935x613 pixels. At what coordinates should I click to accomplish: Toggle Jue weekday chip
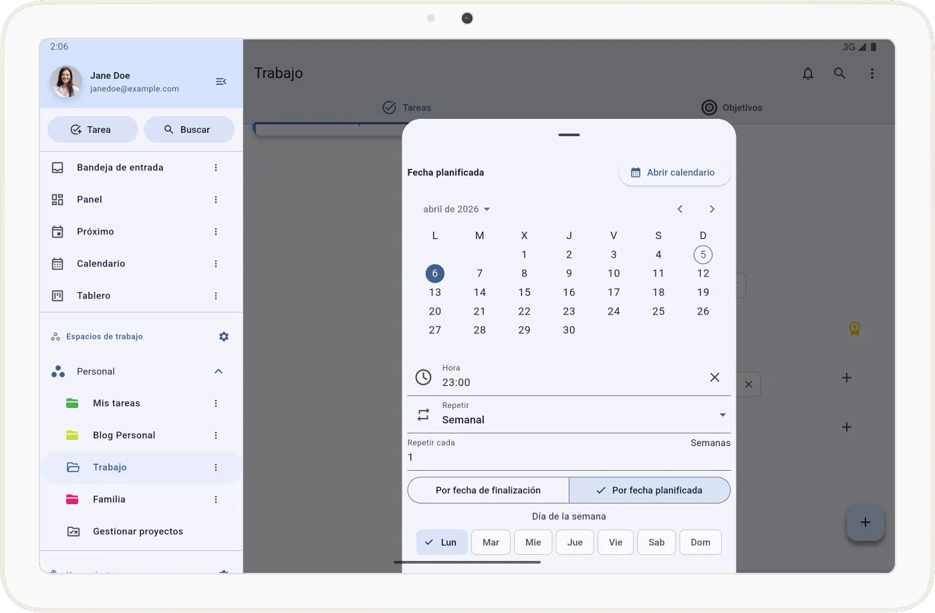tap(575, 542)
